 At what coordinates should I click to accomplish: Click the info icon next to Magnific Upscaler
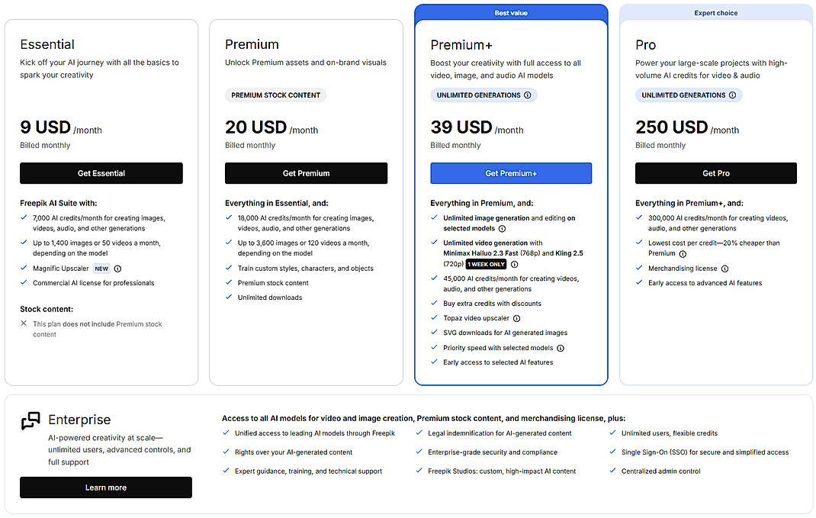118,269
